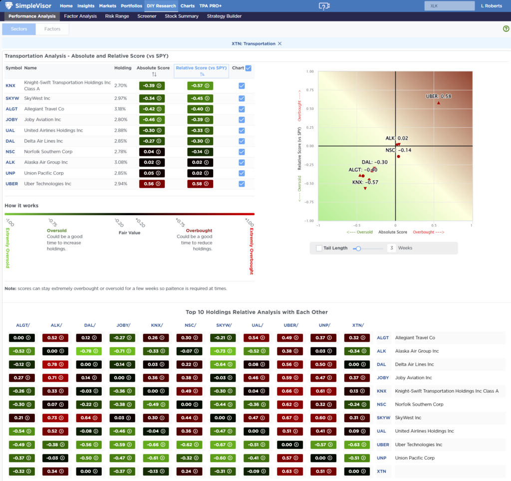Image resolution: width=511 pixels, height=481 pixels.
Task: Open the Insights menu
Action: coord(86,6)
